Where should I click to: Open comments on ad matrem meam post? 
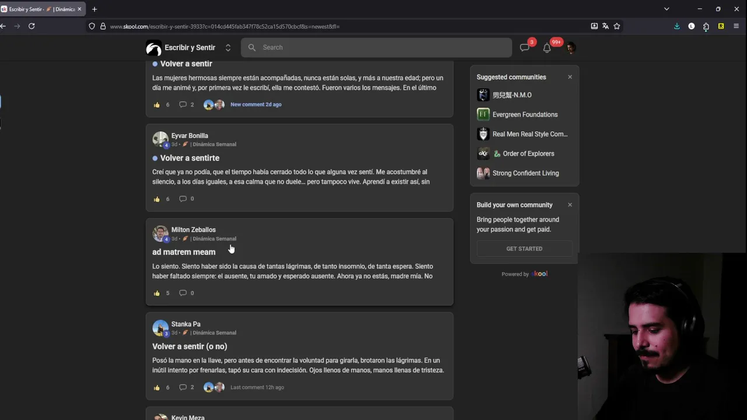click(x=183, y=293)
